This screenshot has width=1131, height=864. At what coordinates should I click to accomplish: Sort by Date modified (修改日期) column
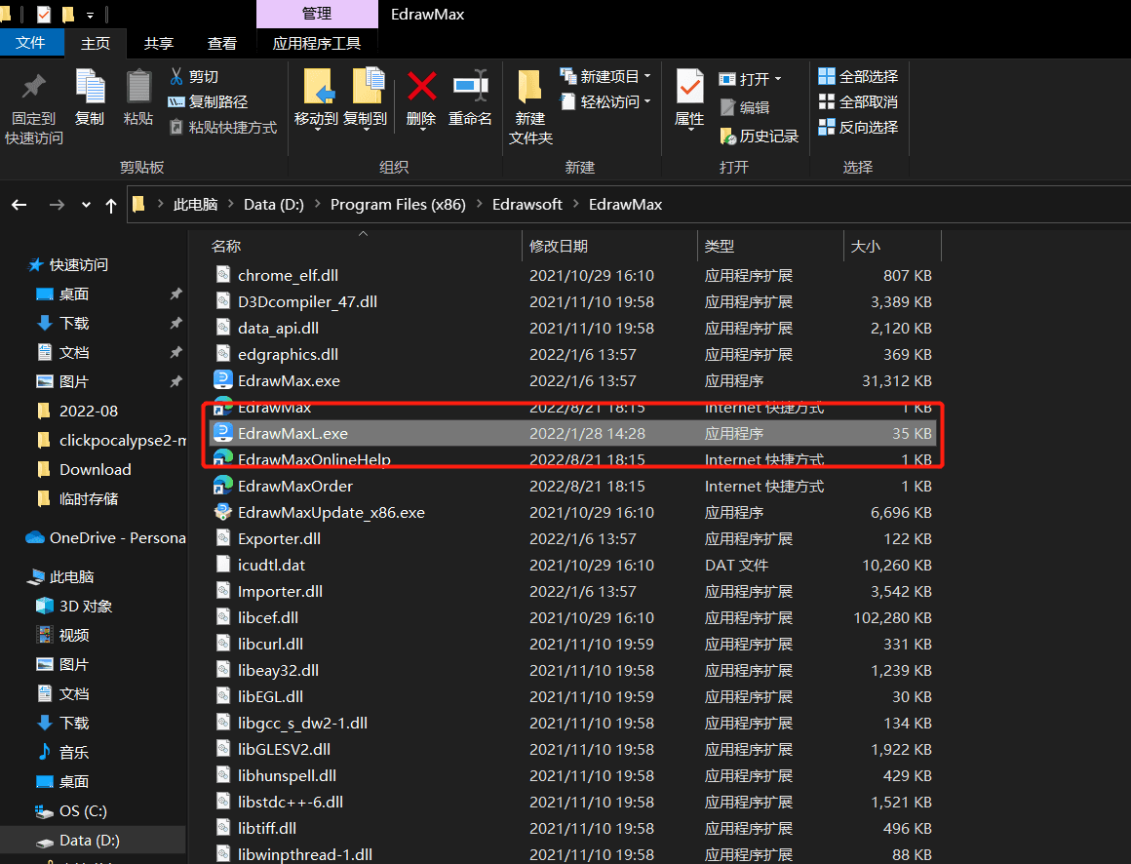pos(559,246)
